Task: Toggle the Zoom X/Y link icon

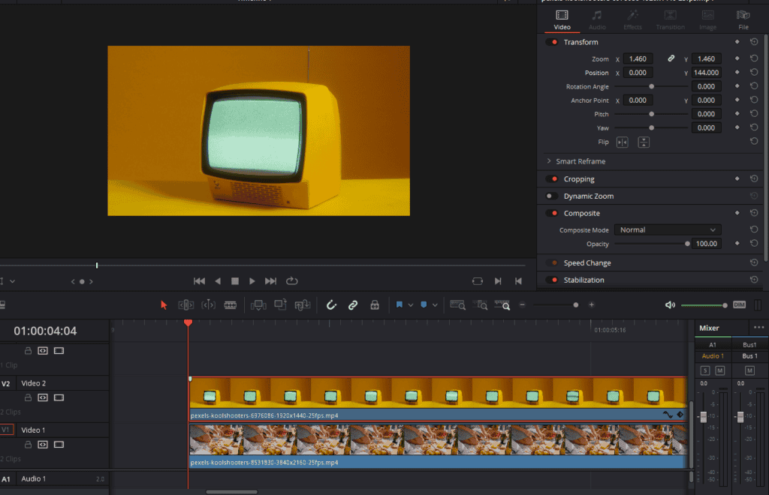Action: click(x=671, y=58)
